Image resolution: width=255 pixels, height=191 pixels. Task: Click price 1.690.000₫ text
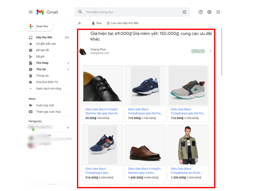(136, 178)
